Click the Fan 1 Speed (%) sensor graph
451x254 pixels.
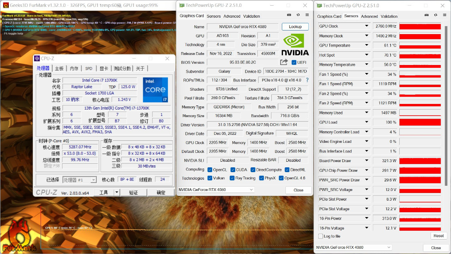click(x=420, y=74)
